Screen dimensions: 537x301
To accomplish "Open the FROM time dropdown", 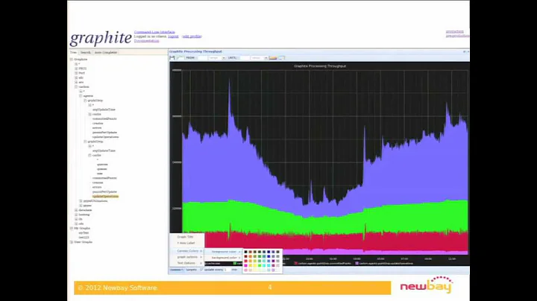I will (224, 58).
